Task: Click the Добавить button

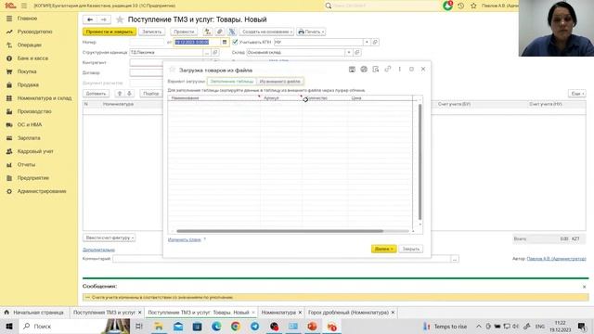Action: click(x=96, y=94)
